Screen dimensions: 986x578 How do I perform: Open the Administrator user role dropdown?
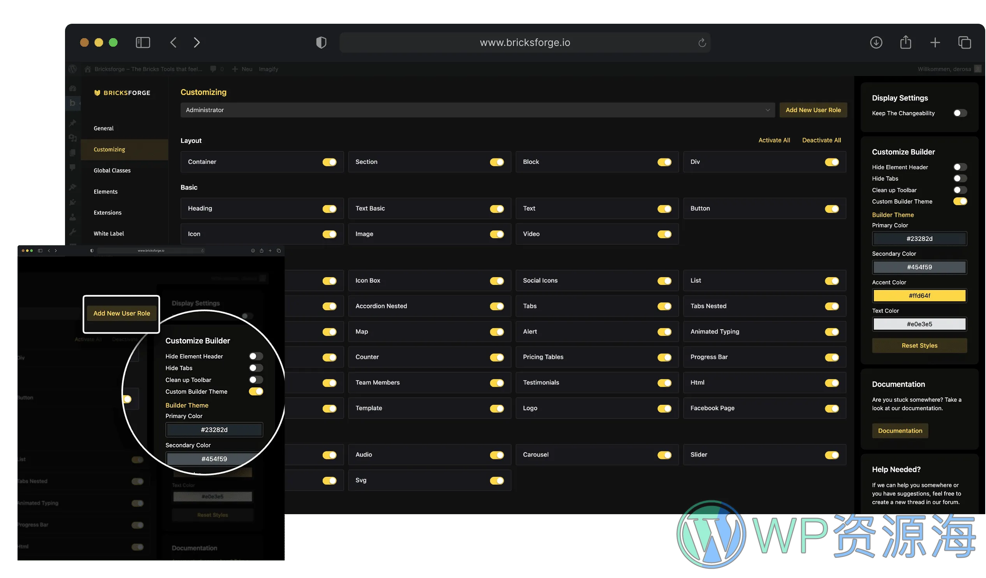coord(477,110)
